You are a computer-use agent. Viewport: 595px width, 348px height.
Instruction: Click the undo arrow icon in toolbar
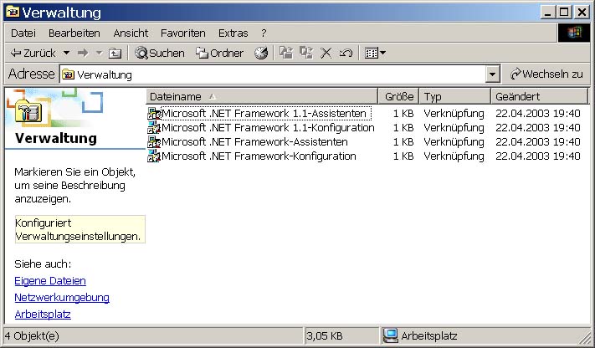pyautogui.click(x=345, y=53)
